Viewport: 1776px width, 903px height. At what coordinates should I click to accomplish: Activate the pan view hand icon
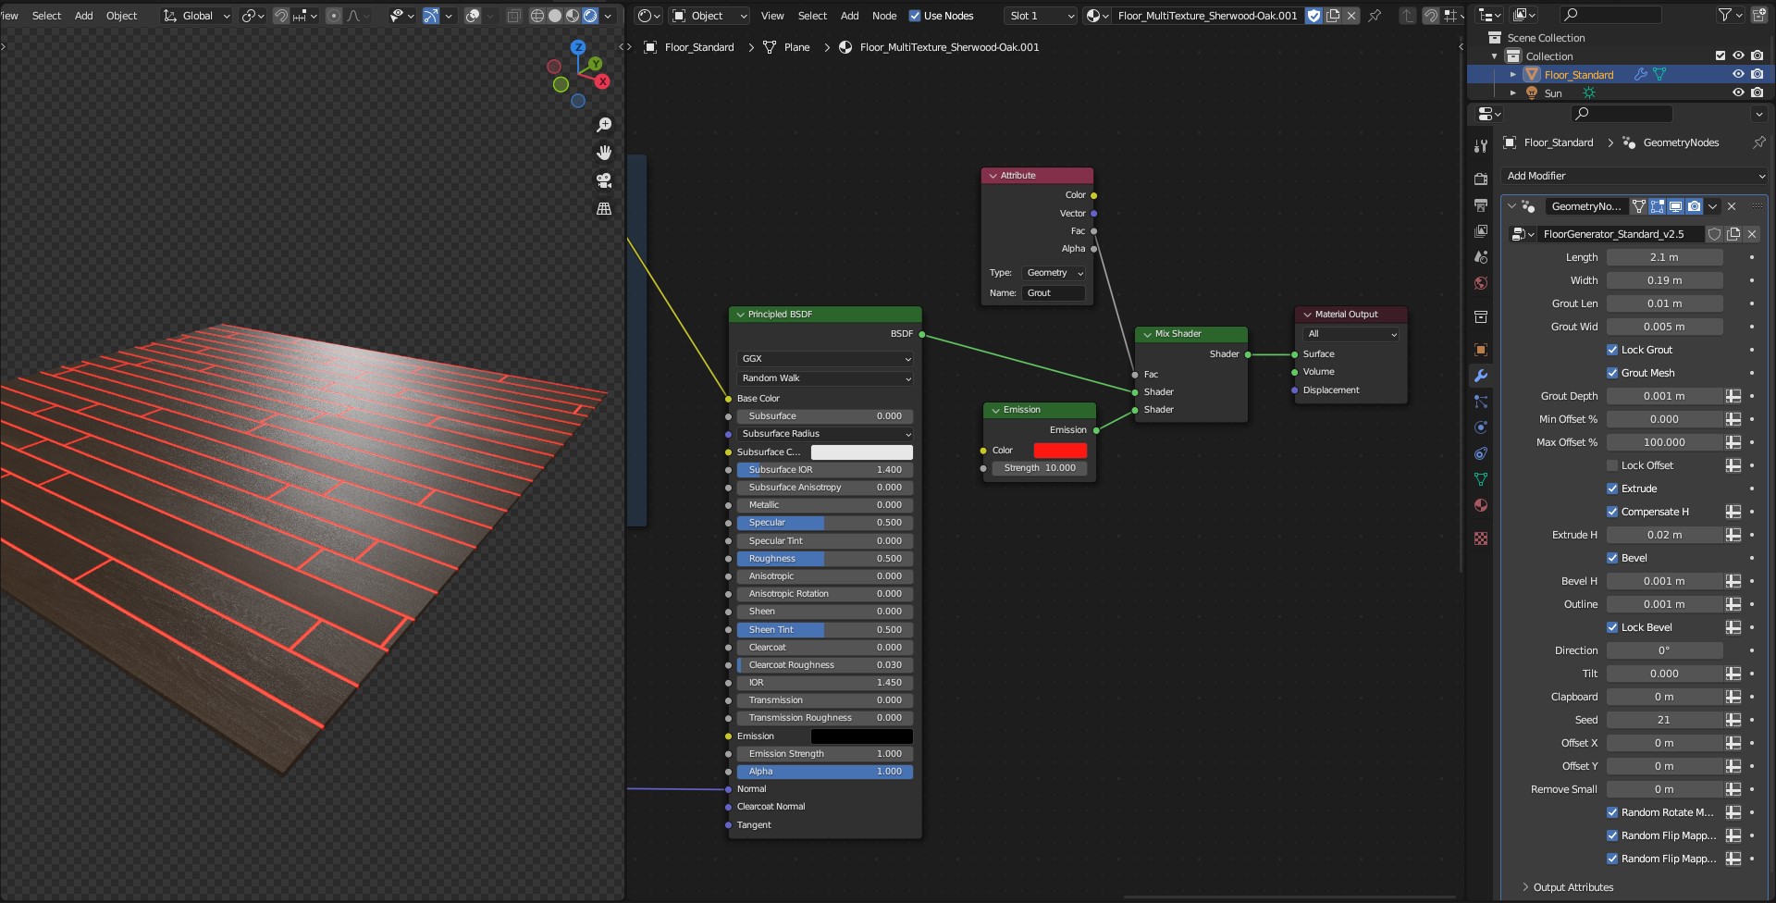[x=604, y=153]
